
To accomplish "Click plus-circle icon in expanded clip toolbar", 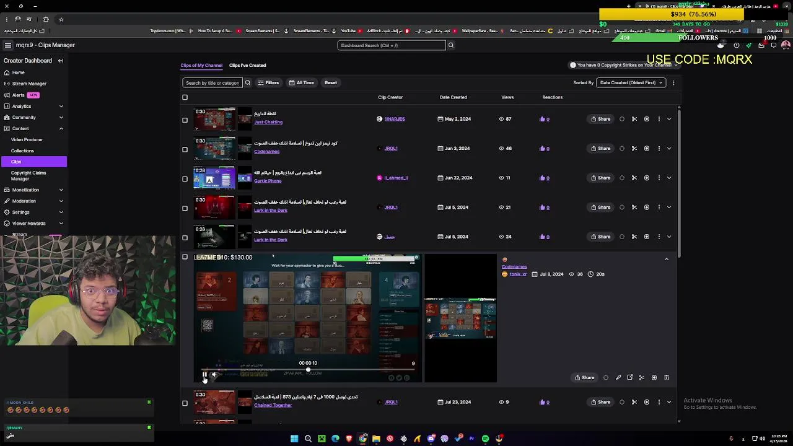I will (x=654, y=377).
